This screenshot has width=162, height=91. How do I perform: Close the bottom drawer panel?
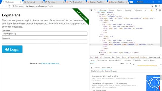[160, 67]
